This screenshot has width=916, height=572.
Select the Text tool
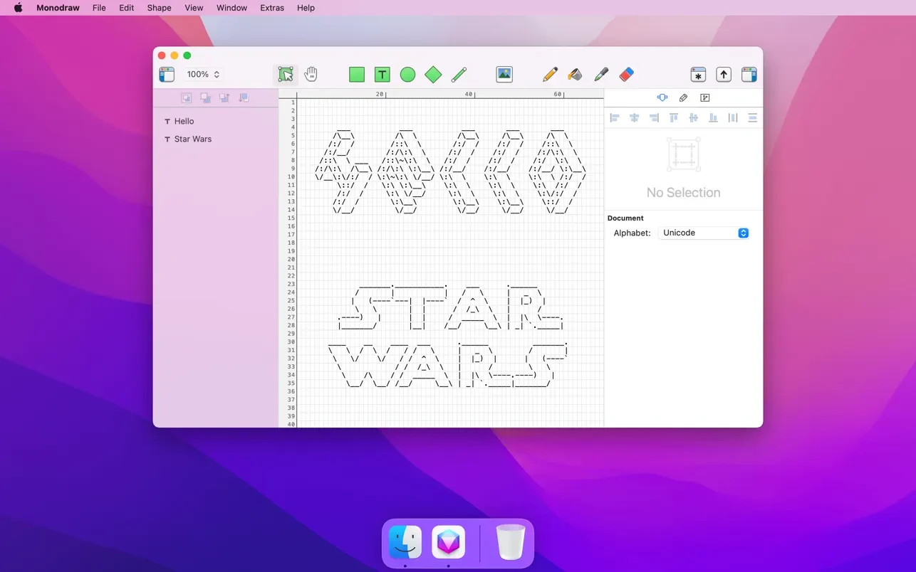click(382, 75)
